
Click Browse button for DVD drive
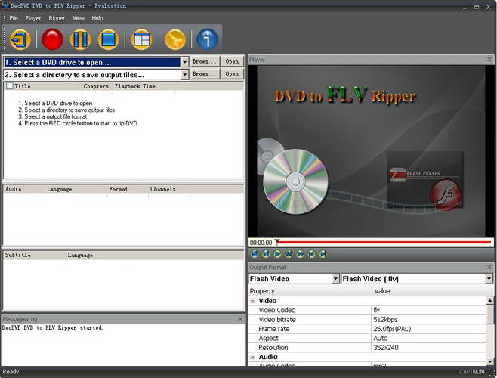pyautogui.click(x=205, y=61)
